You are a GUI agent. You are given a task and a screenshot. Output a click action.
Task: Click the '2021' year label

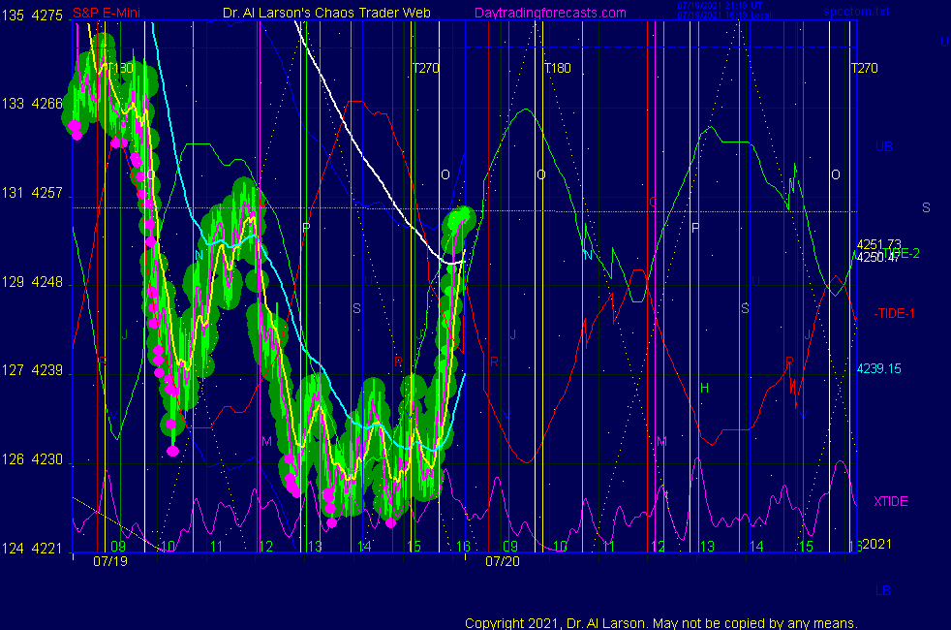coord(877,544)
